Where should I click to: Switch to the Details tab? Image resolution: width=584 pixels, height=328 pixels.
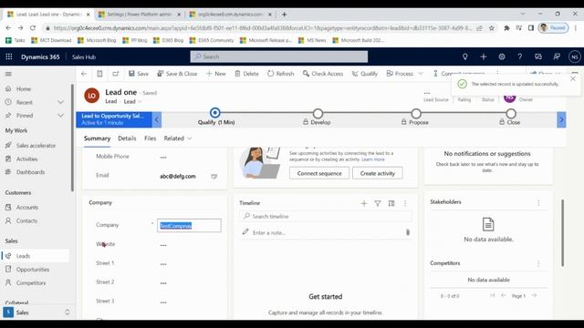tap(127, 138)
